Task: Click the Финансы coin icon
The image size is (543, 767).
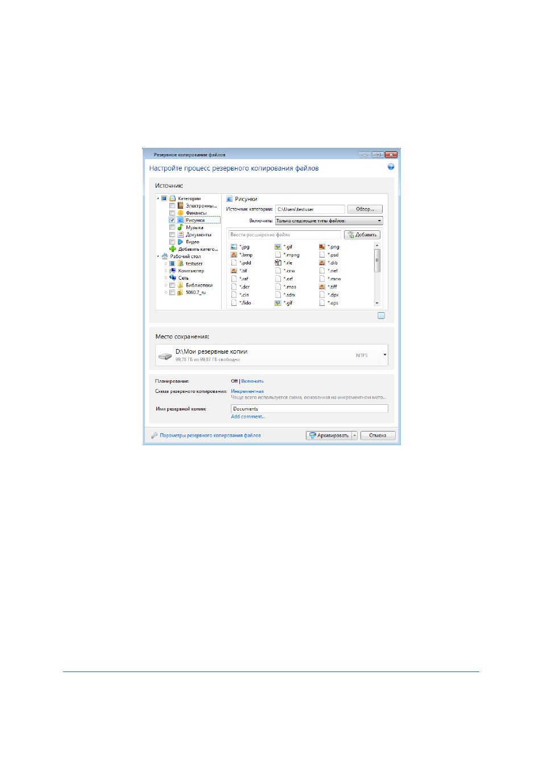Action: click(180, 213)
